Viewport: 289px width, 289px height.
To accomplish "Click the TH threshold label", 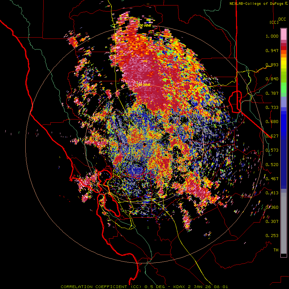I will click(x=276, y=250).
